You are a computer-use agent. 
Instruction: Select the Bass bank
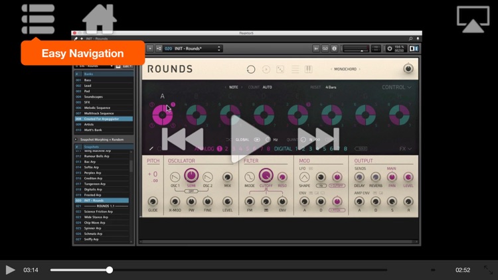coord(104,80)
